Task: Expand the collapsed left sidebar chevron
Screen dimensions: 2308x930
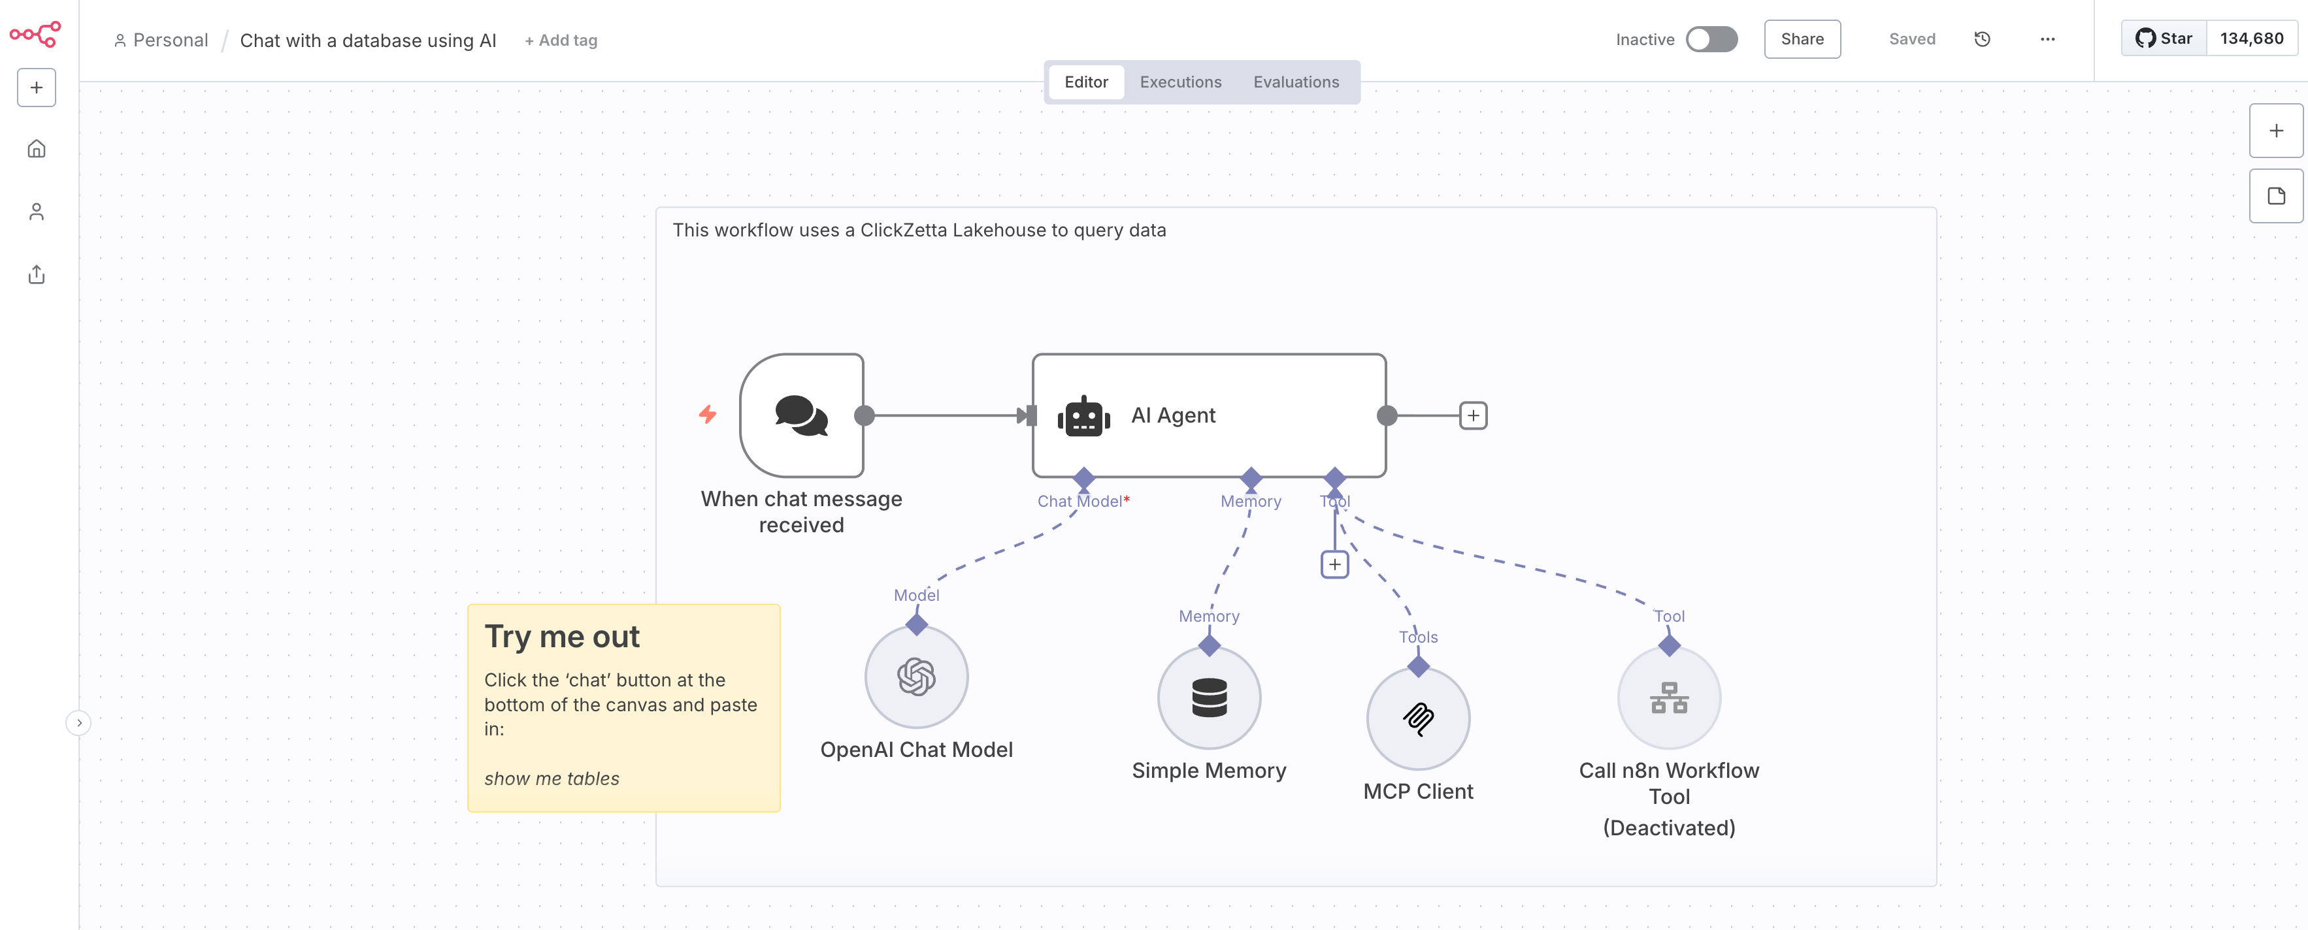Action: (79, 722)
